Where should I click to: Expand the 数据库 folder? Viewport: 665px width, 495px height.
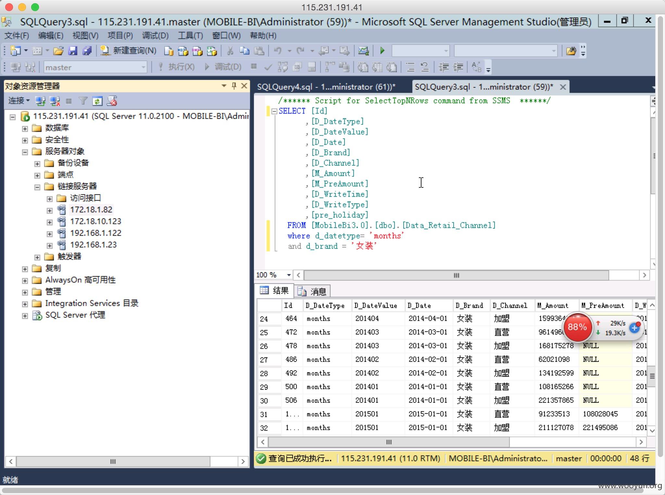[25, 129]
